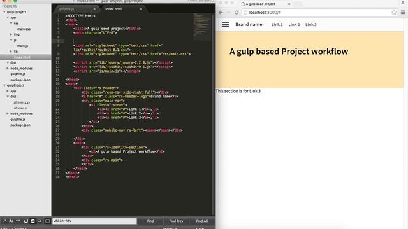Open all.min.css file
Image resolution: width=408 pixels, height=229 pixels.
pos(22,102)
